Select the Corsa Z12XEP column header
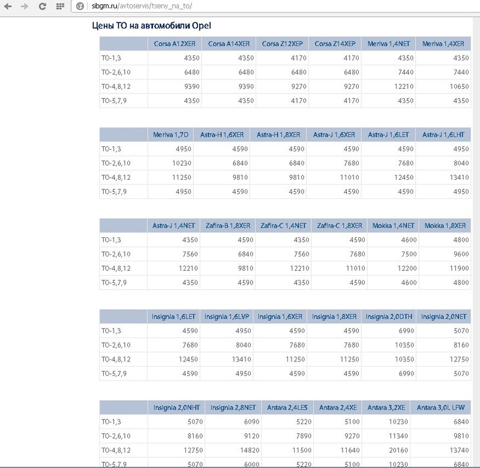Screen dimensions: 480x468 tap(282, 44)
